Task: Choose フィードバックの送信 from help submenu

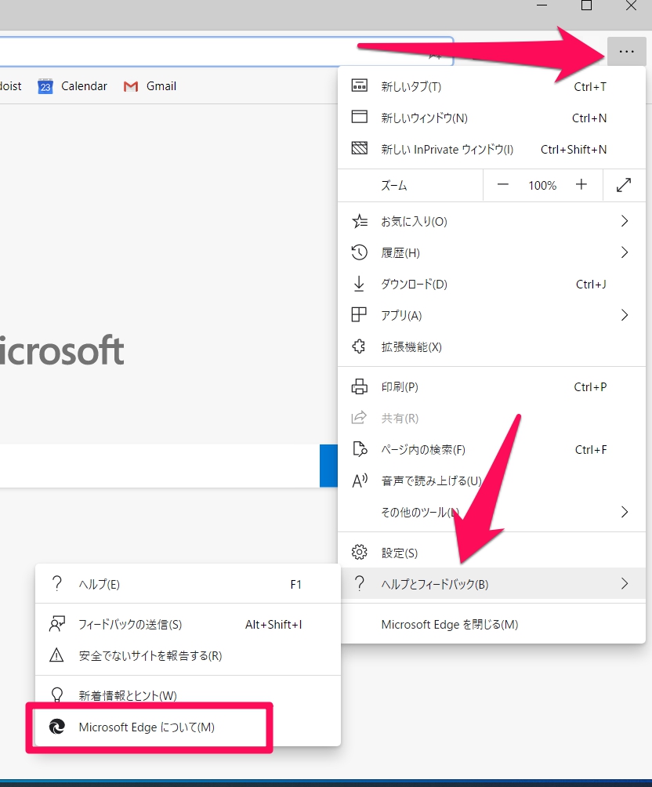Action: pyautogui.click(x=130, y=625)
